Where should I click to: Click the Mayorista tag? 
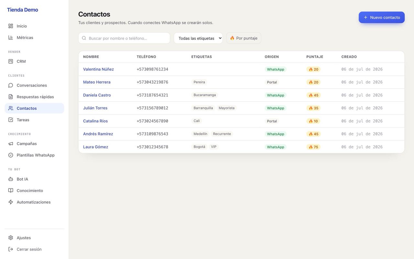click(x=226, y=108)
